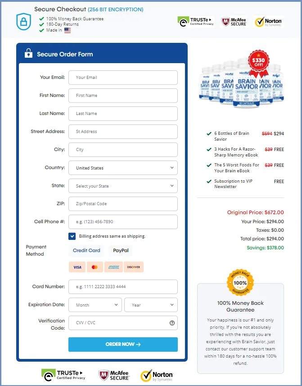
Task: Select the Credit Card payment tab
Action: (86, 250)
